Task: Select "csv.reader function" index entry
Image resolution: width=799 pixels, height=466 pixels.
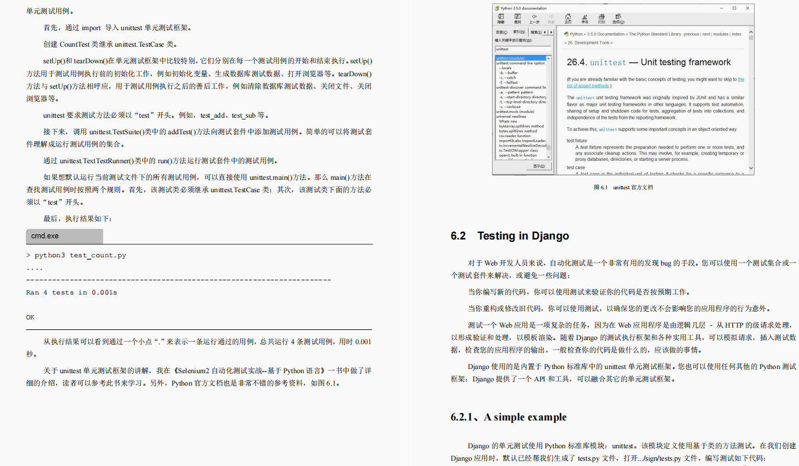Action: (x=515, y=136)
